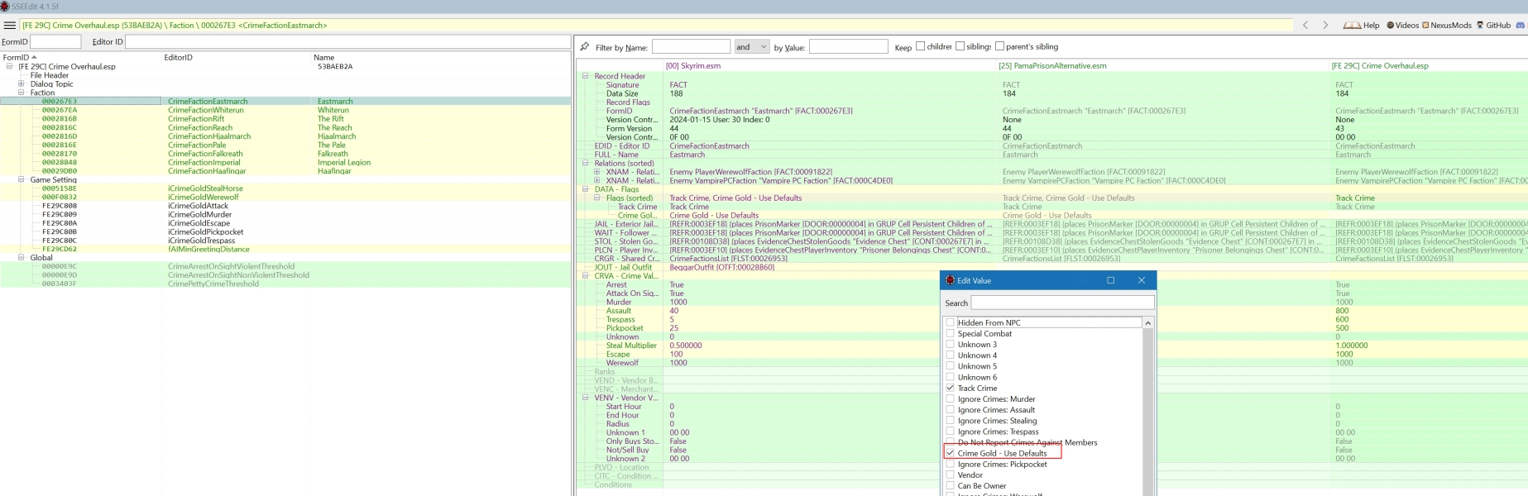
Task: Collapse the DATA - Flags section
Action: click(586, 189)
